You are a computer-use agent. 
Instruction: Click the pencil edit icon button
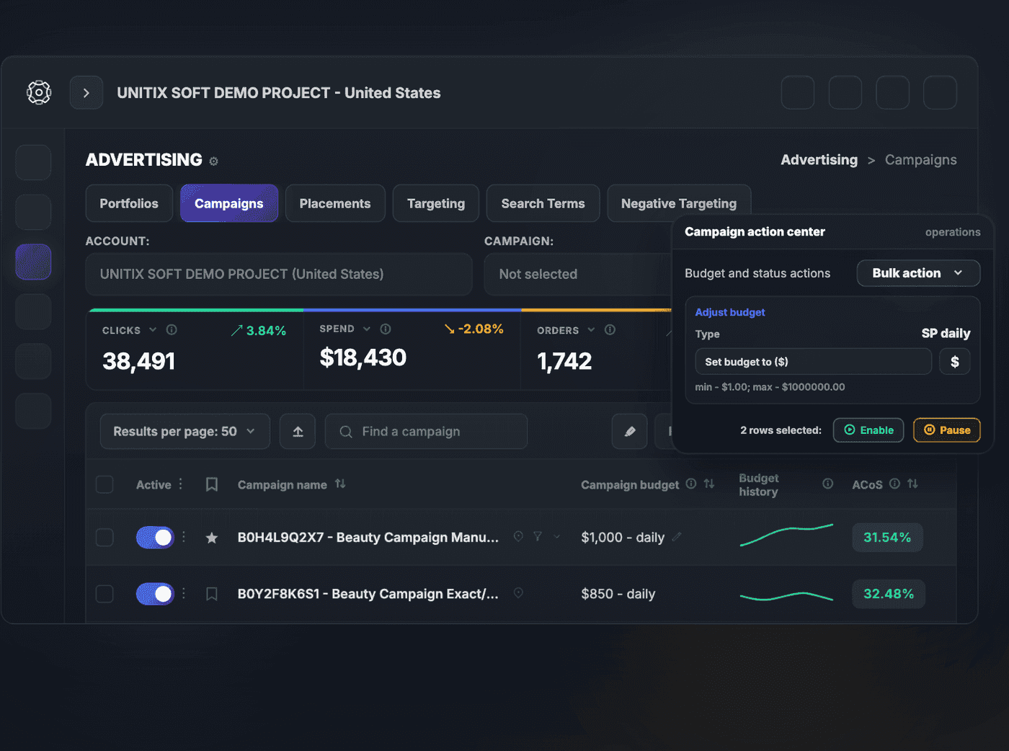pos(630,432)
